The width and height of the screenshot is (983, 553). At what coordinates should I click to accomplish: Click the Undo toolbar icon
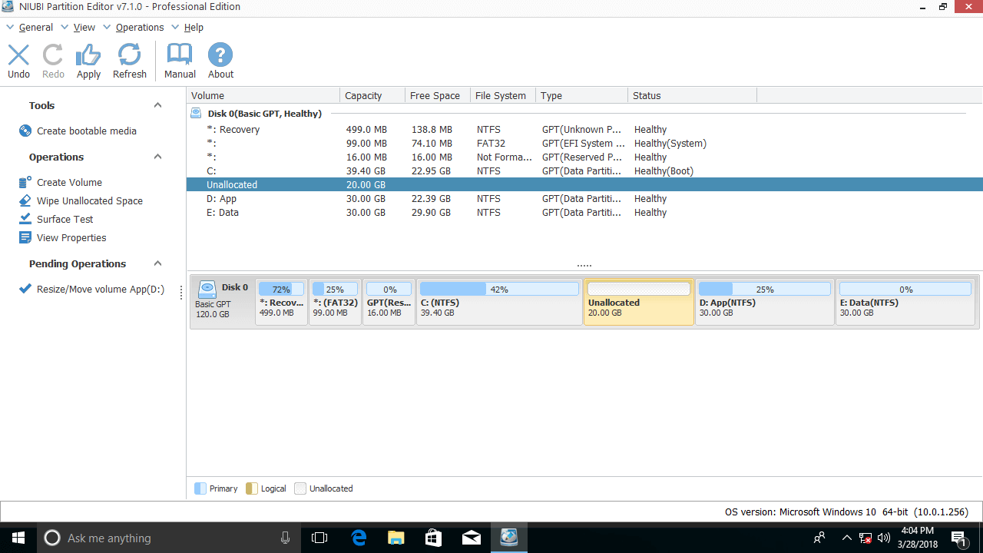[x=18, y=55]
